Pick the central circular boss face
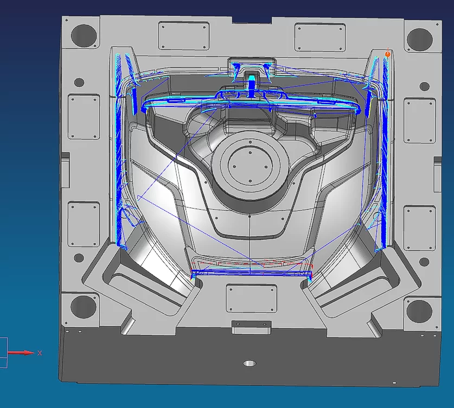The image size is (454, 408). (x=250, y=166)
